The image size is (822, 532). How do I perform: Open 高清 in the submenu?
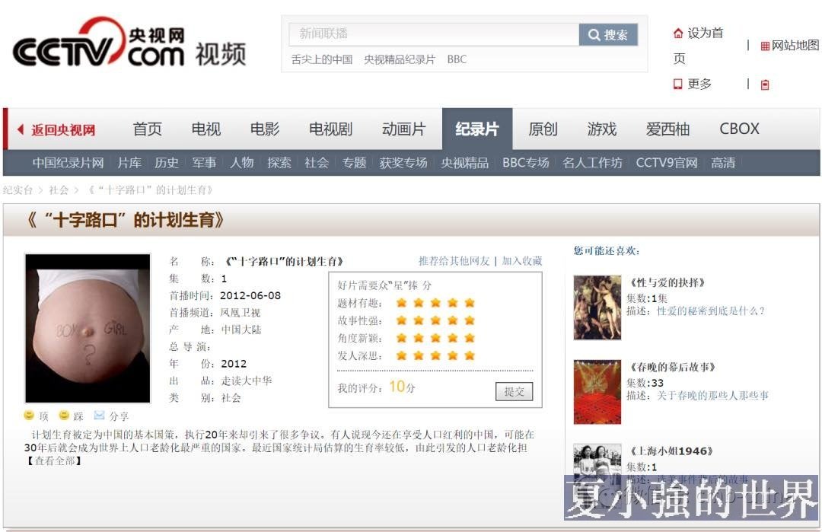(x=723, y=163)
